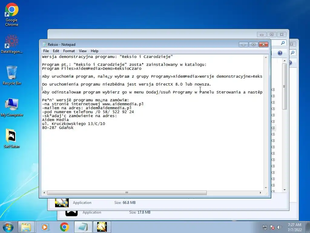
Task: Click the www.aidemmedia.pl text in Notepad
Action: coord(123,104)
